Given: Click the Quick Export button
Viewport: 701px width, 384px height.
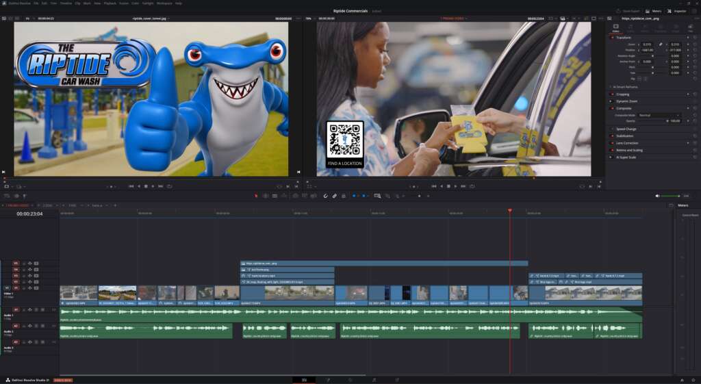Looking at the screenshot, I should pos(628,11).
